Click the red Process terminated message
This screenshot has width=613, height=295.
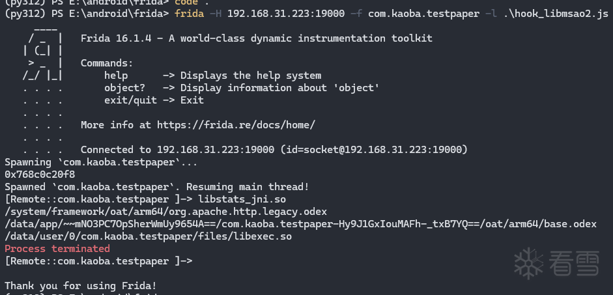[57, 249]
